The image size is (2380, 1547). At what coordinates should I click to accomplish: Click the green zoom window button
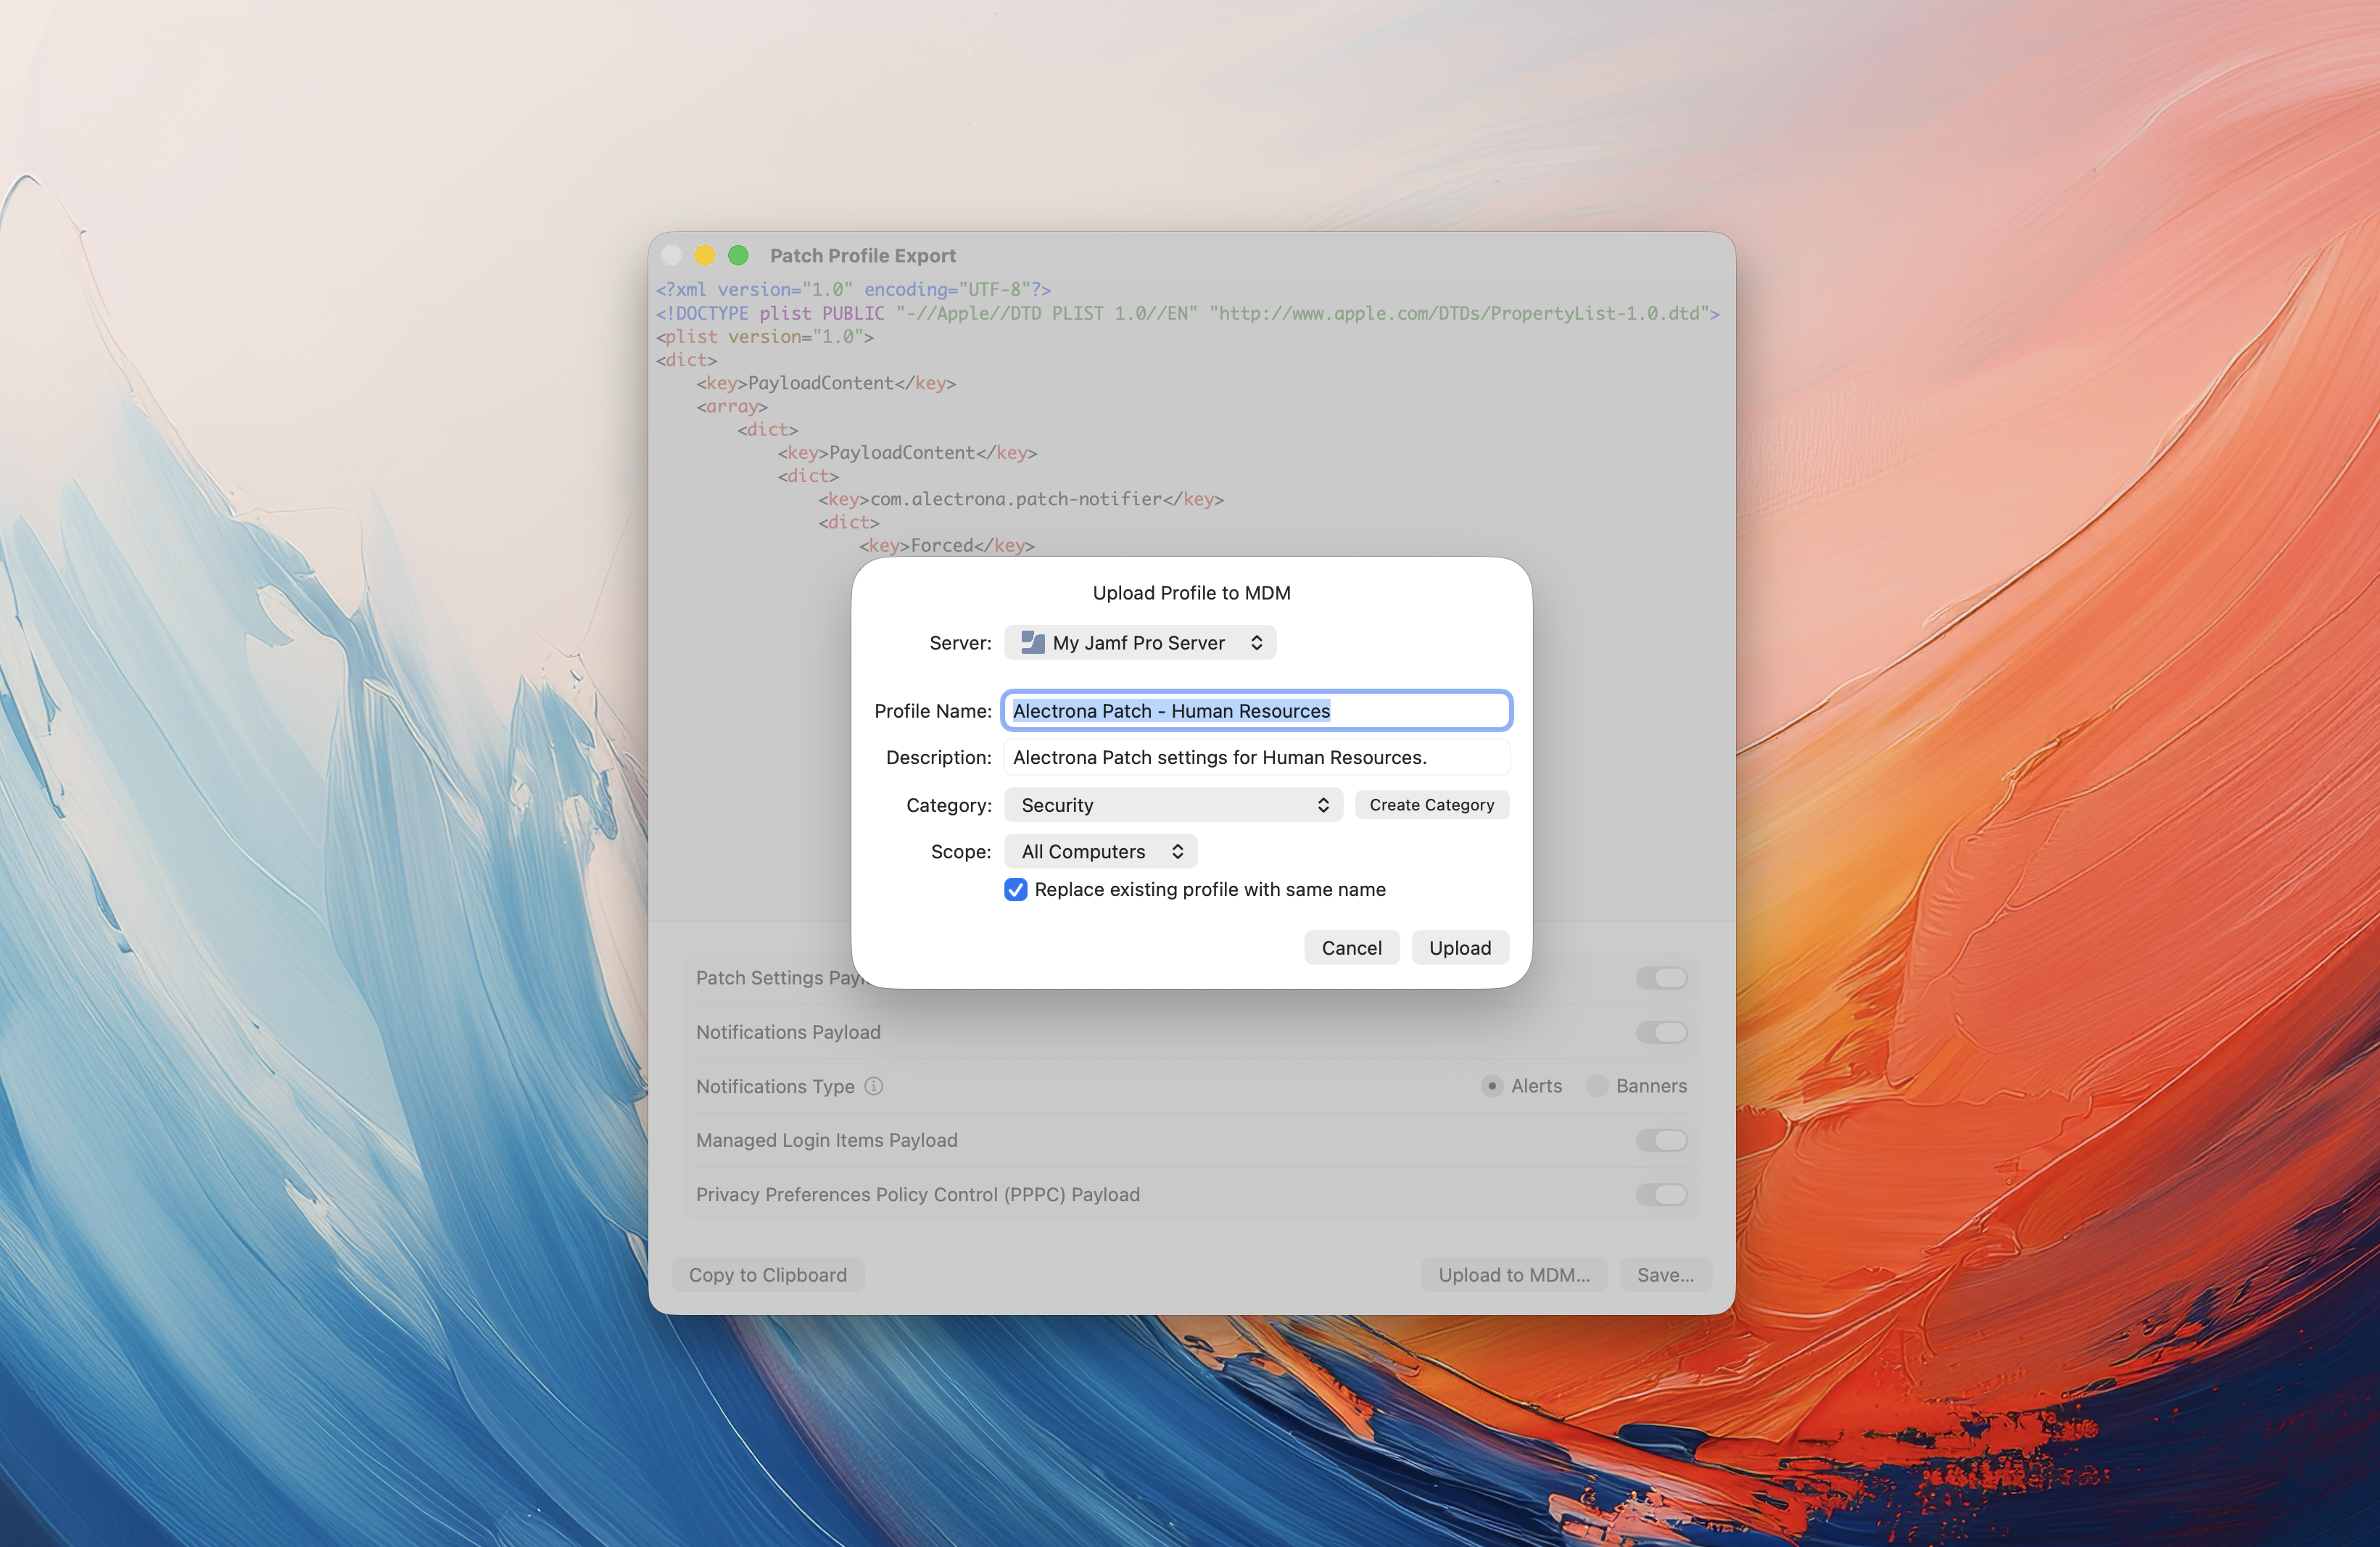(738, 256)
